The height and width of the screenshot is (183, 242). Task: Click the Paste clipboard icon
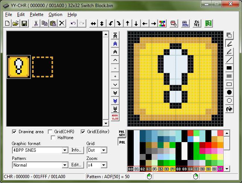click(53, 23)
